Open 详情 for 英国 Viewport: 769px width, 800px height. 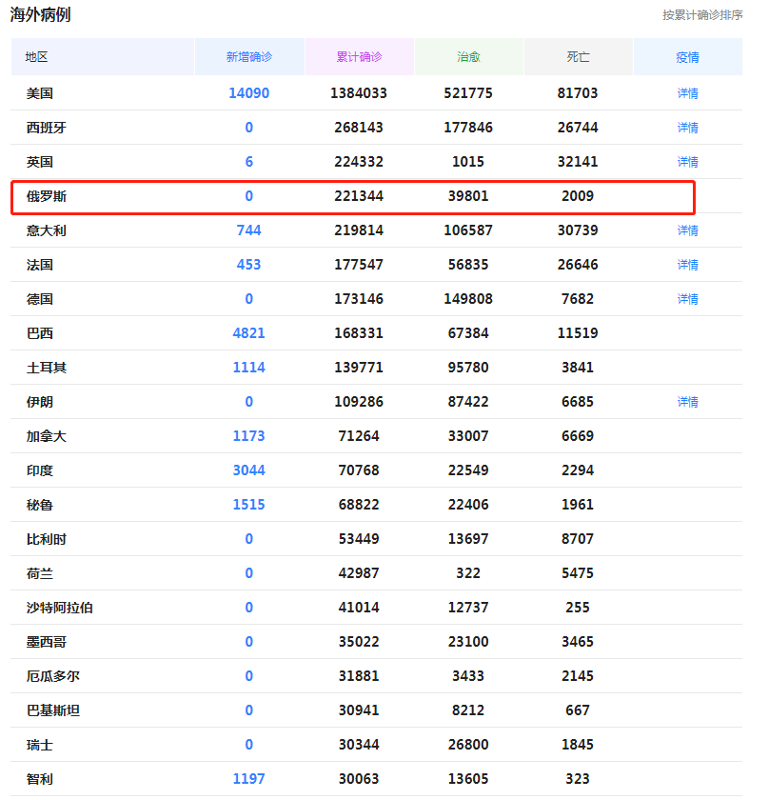point(687,161)
